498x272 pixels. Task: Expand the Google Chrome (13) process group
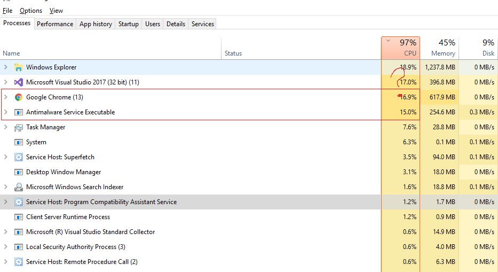[x=5, y=97]
